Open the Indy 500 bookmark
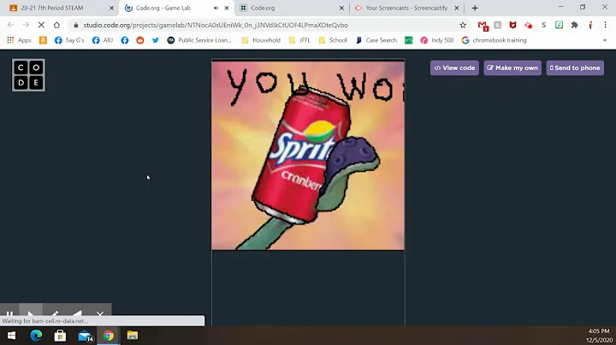This screenshot has width=616, height=345. [437, 40]
